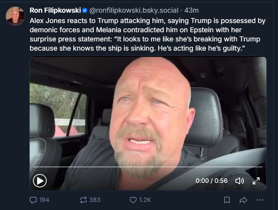Open the three-dot more options menu
278x210 pixels.
tap(260, 200)
